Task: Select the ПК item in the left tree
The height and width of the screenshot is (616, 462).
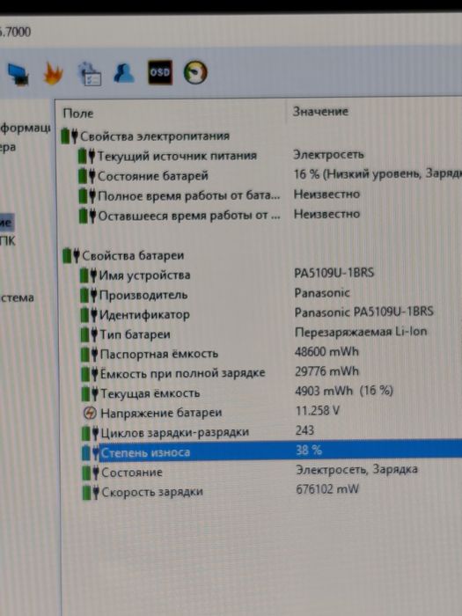Action: click(x=8, y=241)
